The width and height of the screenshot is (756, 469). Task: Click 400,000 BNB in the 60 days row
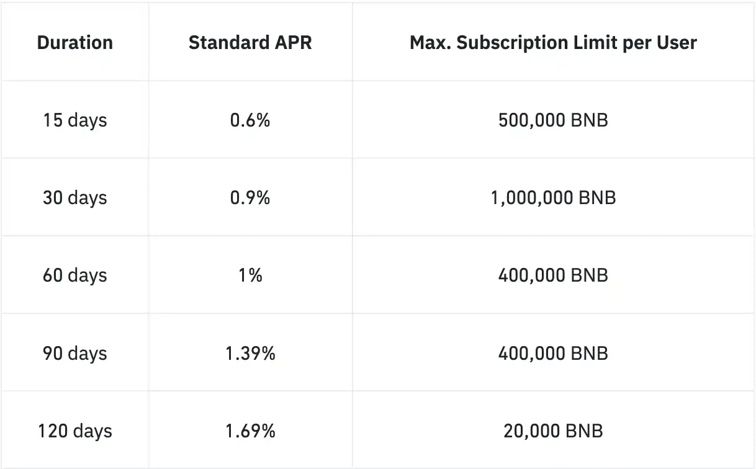coord(553,275)
